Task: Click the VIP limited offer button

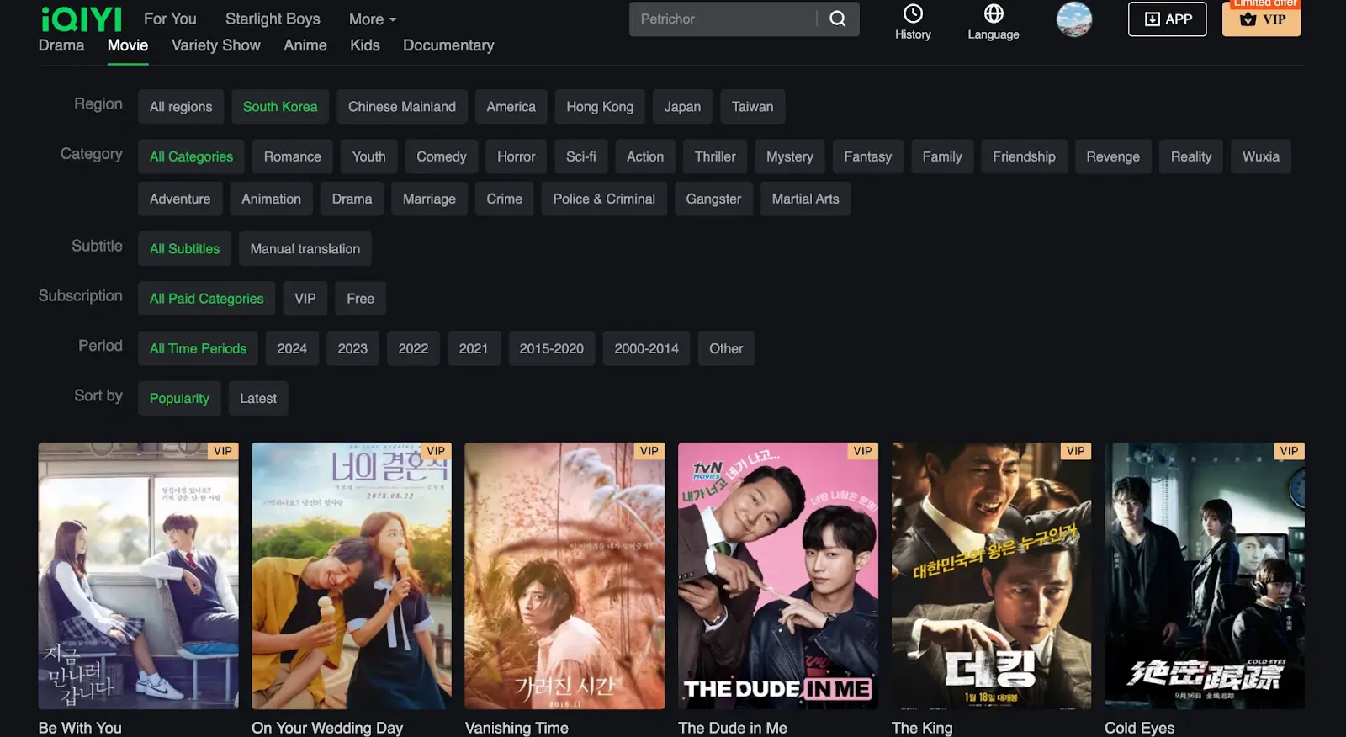Action: tap(1262, 19)
